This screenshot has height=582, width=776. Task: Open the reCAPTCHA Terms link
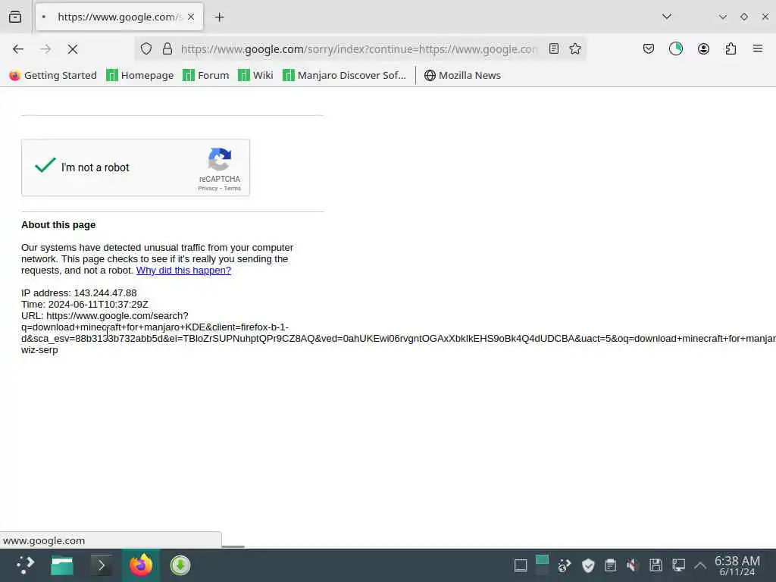[232, 189]
